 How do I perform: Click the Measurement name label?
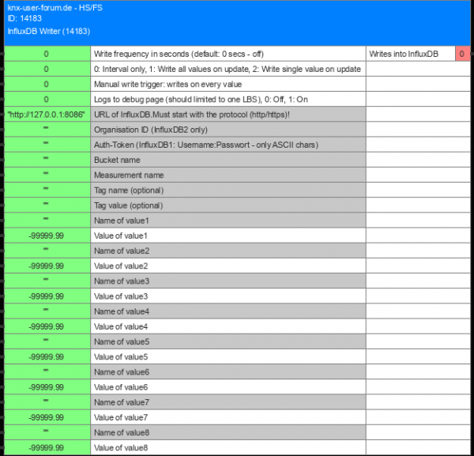[129, 175]
